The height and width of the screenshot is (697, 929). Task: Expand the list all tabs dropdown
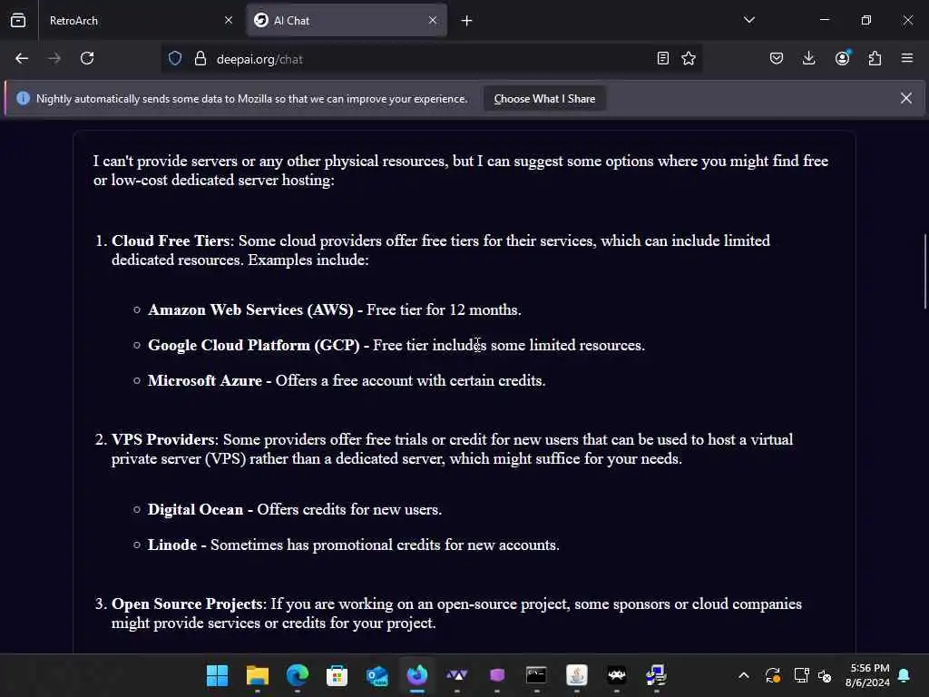[749, 20]
